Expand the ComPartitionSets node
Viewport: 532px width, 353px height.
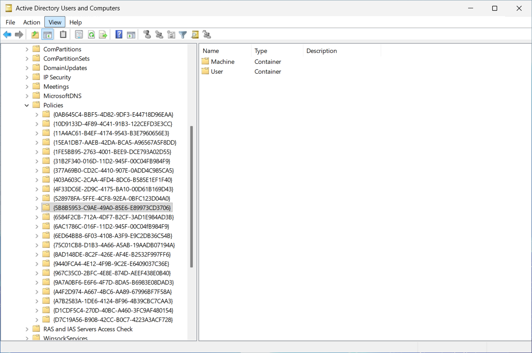coord(27,58)
